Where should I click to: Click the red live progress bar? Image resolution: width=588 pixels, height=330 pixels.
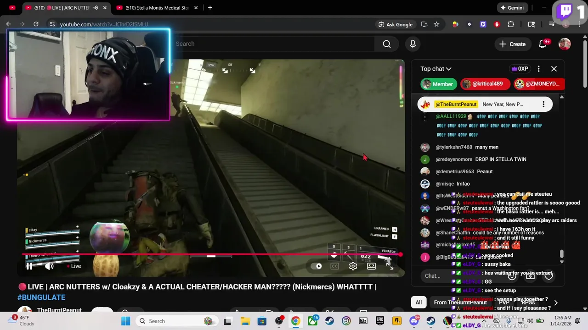(211, 254)
